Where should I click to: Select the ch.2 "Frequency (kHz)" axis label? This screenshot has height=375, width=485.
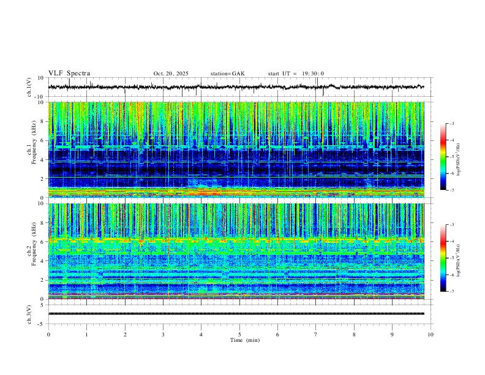click(x=34, y=244)
